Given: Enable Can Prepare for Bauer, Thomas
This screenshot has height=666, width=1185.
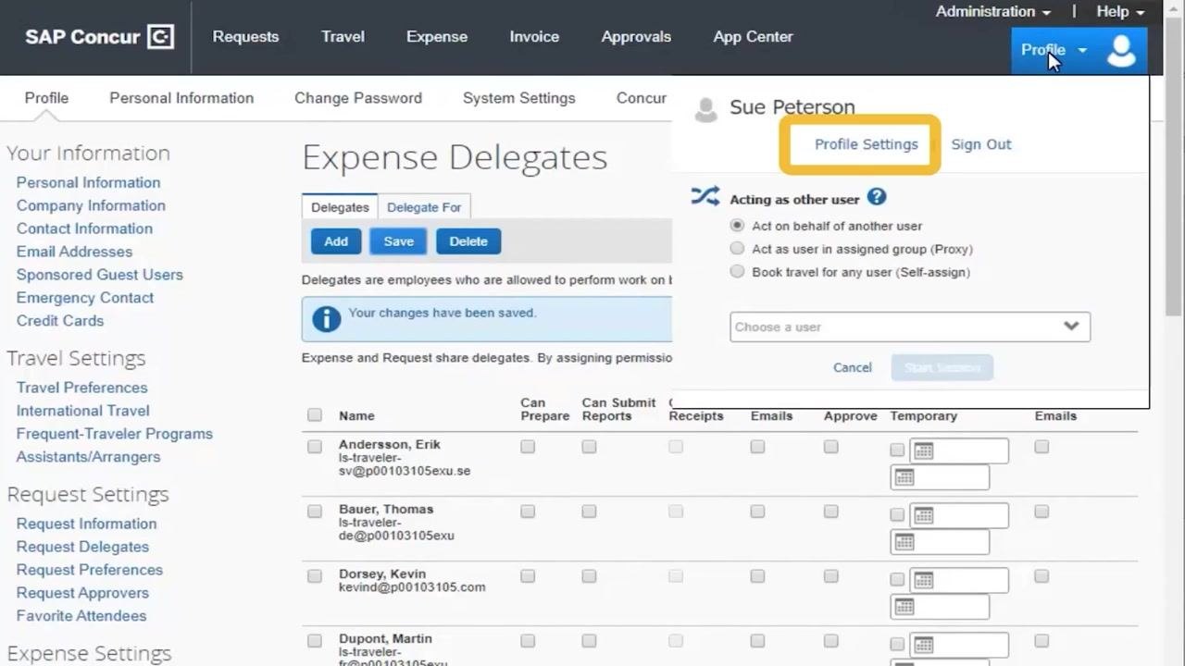Looking at the screenshot, I should tap(528, 512).
